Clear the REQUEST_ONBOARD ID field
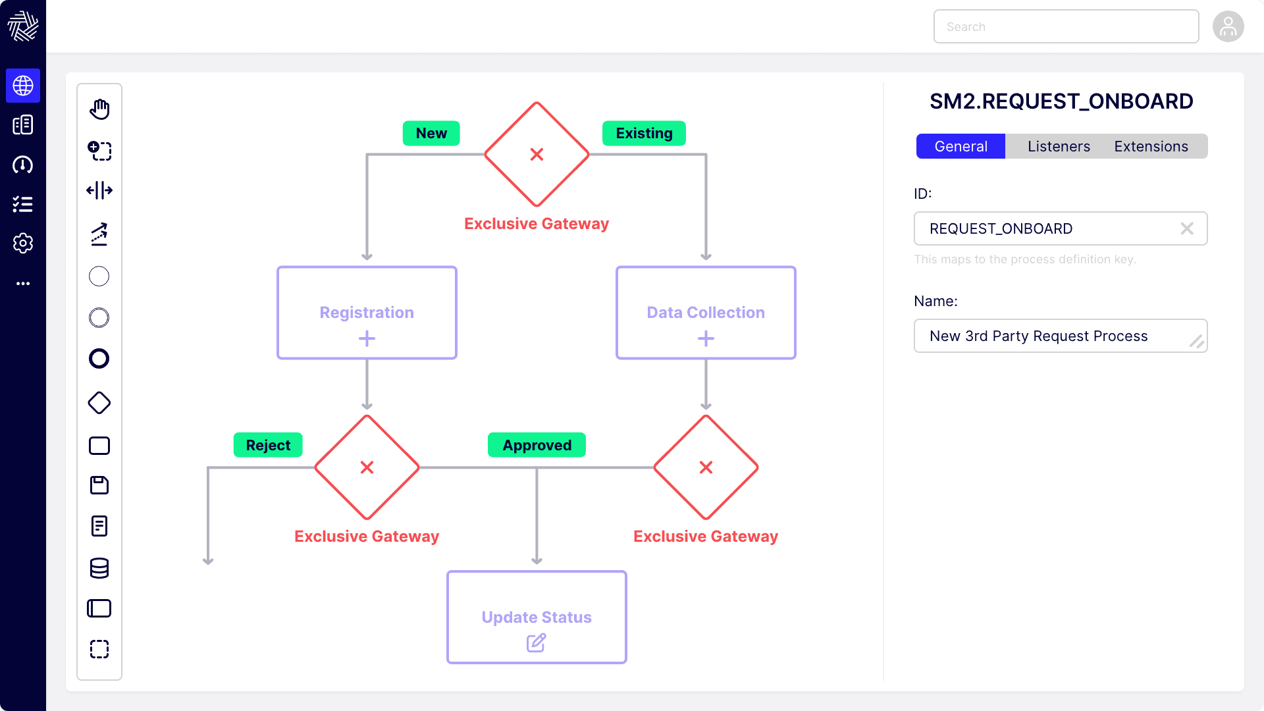Screen dimensions: 1264x711 (x=1187, y=228)
